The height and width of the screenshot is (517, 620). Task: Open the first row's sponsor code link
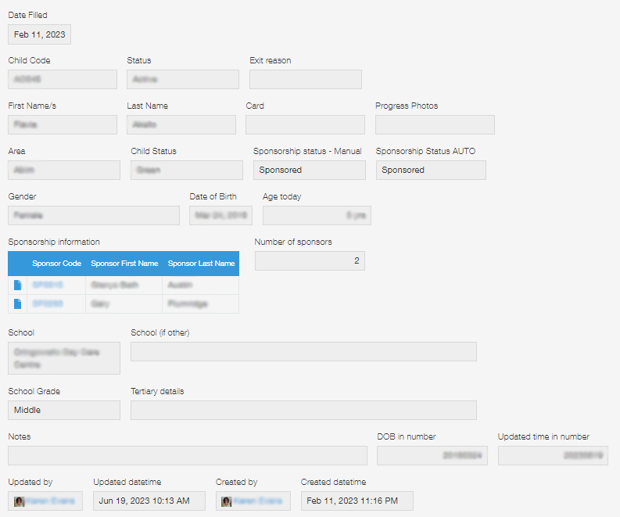coord(48,285)
